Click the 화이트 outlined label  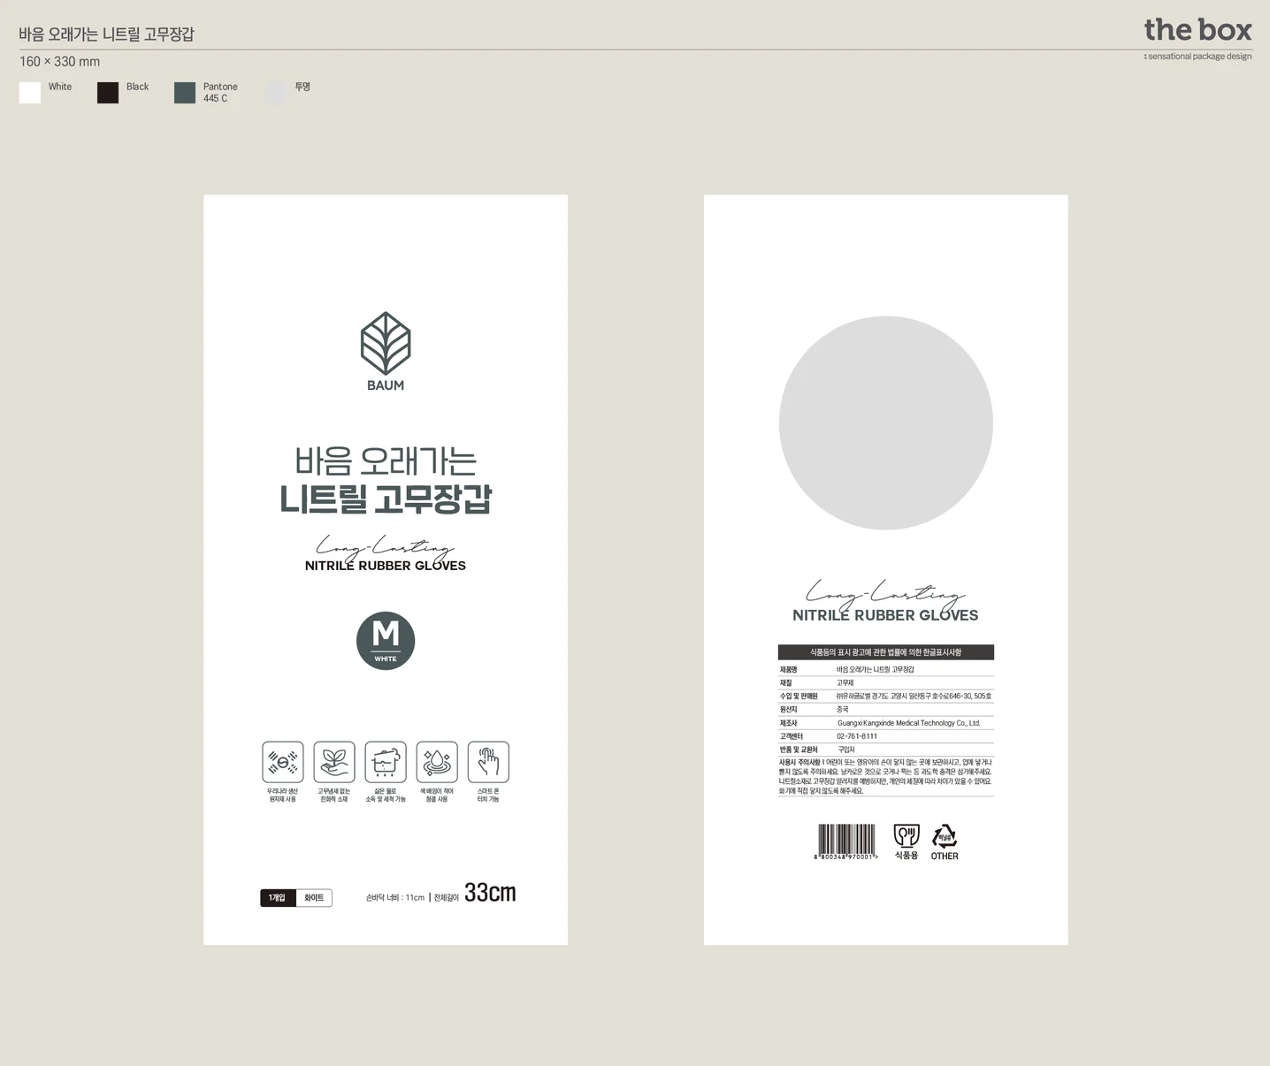[314, 898]
